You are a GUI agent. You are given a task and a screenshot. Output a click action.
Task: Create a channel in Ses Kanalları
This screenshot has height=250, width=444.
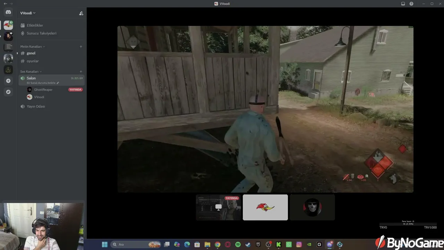tap(81, 72)
